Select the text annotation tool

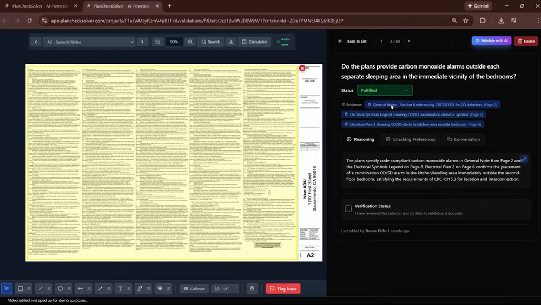[120, 289]
